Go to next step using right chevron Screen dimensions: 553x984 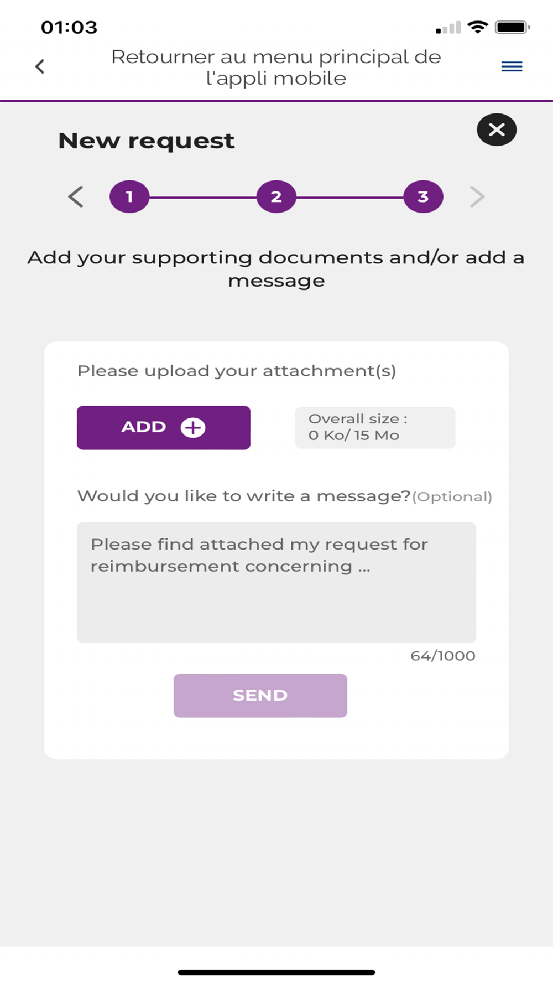point(477,196)
